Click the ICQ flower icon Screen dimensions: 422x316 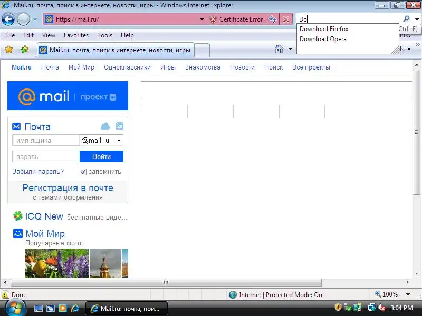click(18, 216)
